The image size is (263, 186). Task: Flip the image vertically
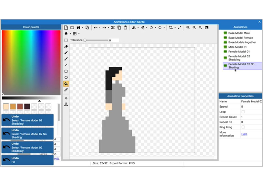(x=143, y=28)
